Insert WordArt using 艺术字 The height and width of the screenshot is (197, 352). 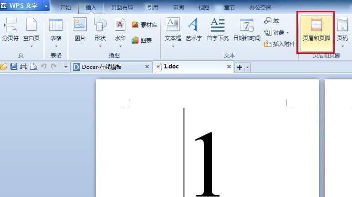[194, 29]
